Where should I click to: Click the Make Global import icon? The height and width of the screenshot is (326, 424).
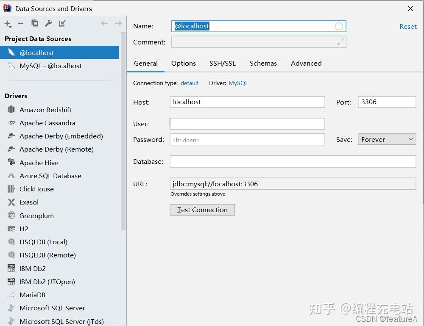tap(62, 23)
